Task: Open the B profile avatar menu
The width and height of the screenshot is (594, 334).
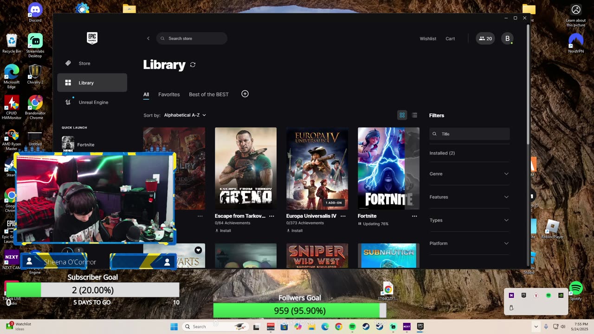Action: coord(507,39)
